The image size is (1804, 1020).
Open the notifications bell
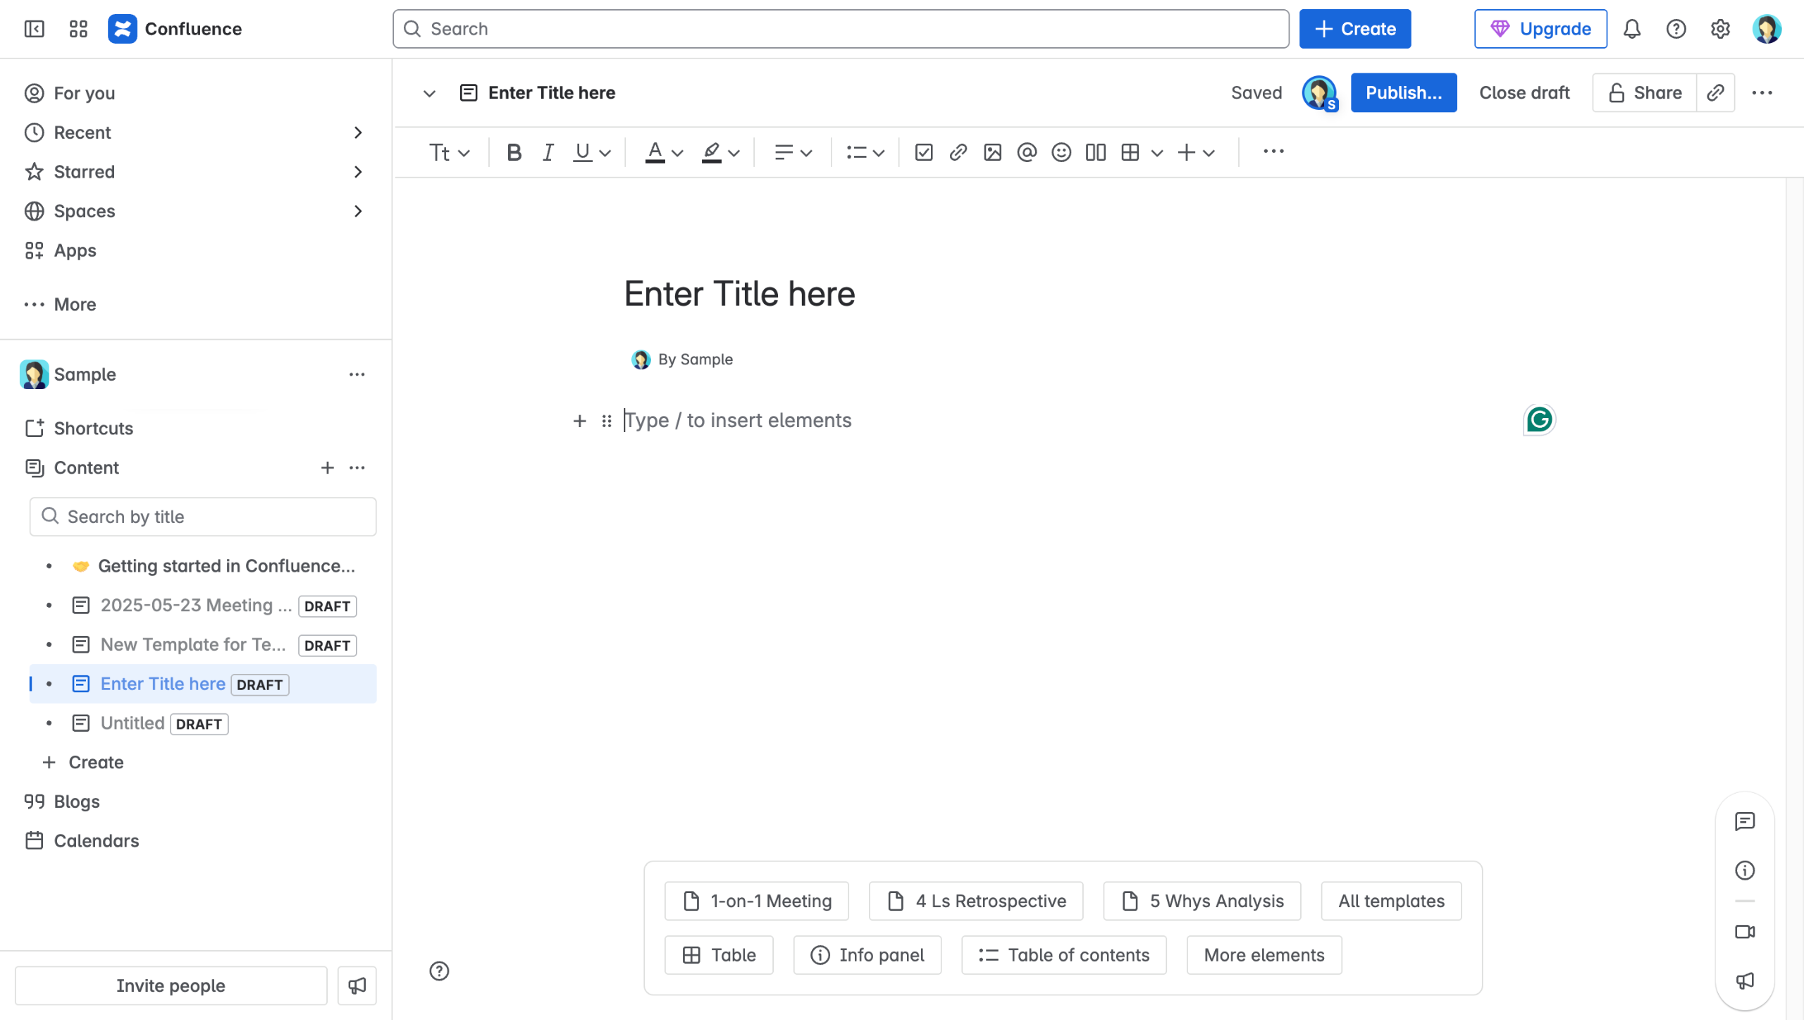pyautogui.click(x=1632, y=29)
